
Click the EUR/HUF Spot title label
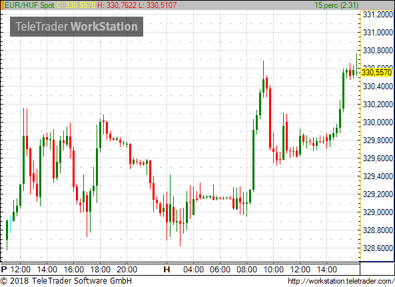pos(29,5)
